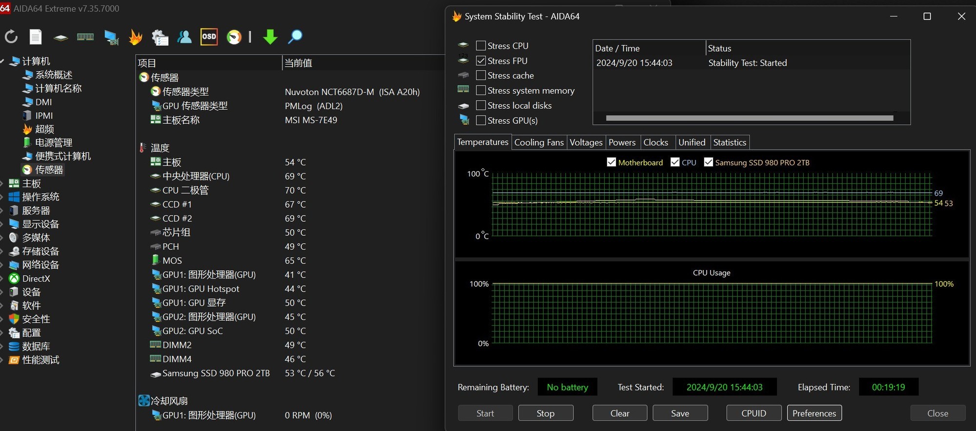Click the Stop button
The height and width of the screenshot is (431, 976).
click(x=546, y=413)
